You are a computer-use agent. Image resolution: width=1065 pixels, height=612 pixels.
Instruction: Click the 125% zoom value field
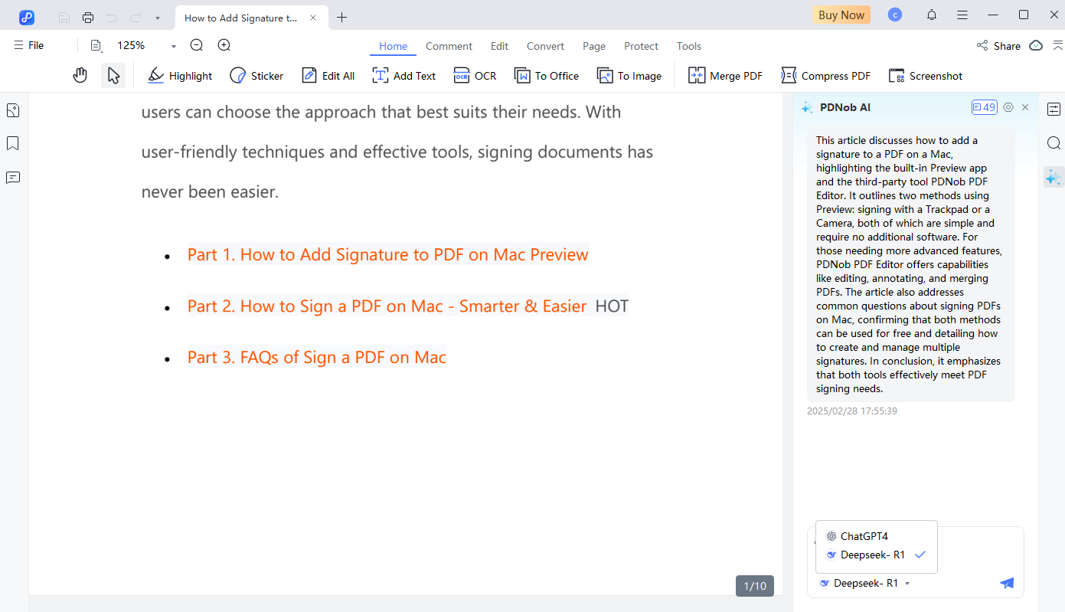click(132, 45)
